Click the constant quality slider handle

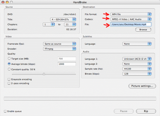click(x=44, y=74)
